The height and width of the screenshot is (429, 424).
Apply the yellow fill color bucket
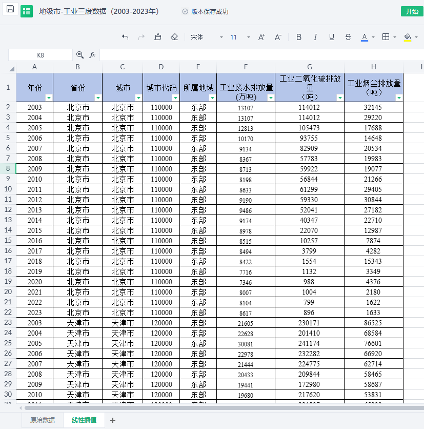point(408,37)
